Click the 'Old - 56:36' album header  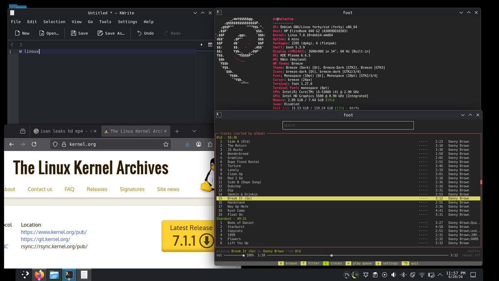(227, 137)
